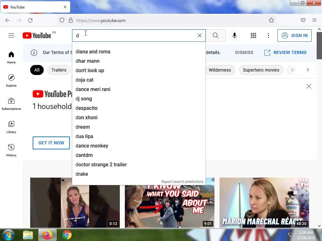Open History in sidebar
This screenshot has width=322, height=241.
point(11,150)
